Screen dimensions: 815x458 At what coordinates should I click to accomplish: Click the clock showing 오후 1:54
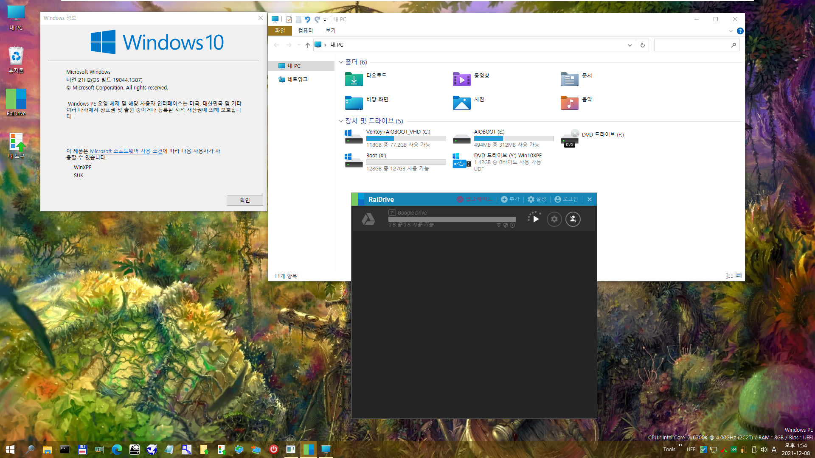[x=795, y=446]
